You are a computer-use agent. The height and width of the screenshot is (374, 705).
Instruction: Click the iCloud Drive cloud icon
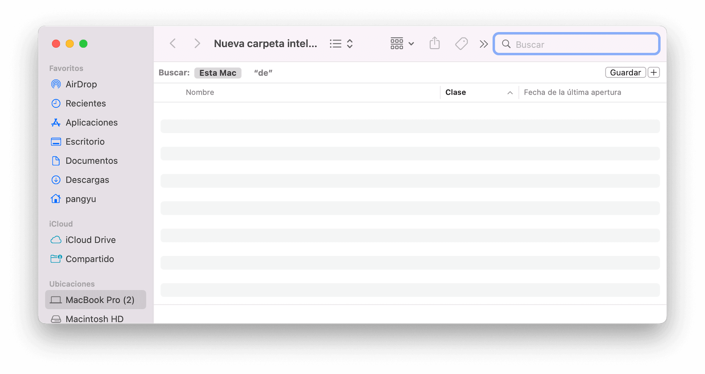56,240
